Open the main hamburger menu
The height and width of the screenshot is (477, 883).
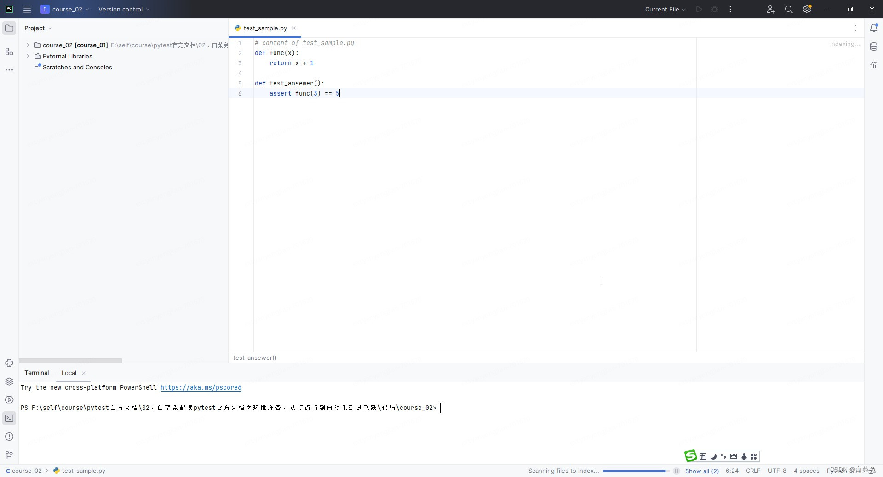coord(27,9)
